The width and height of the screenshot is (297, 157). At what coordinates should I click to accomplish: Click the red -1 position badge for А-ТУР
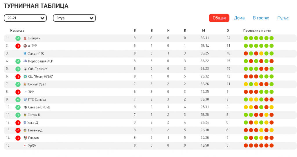click(x=18, y=46)
